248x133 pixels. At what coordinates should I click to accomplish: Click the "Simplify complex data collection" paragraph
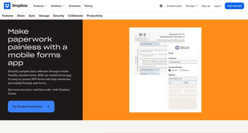tap(40, 77)
